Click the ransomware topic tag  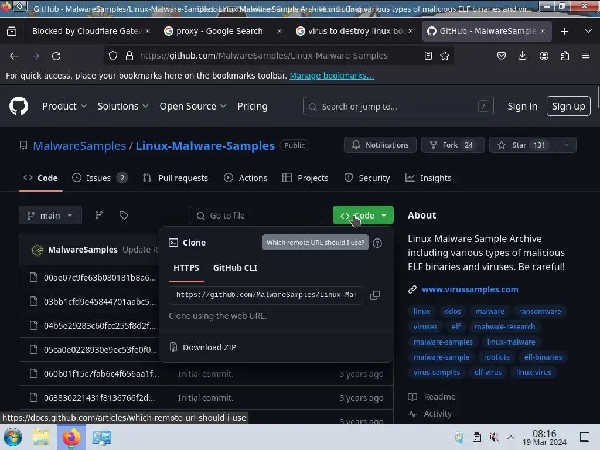[540, 312]
